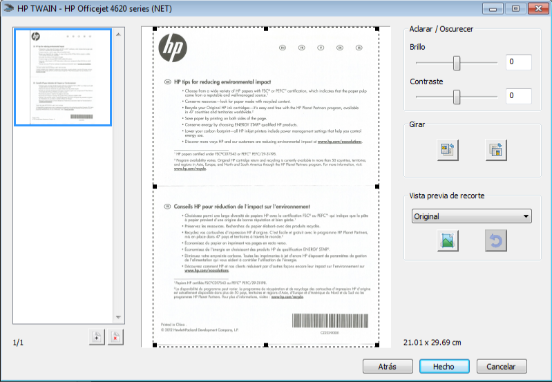Screen dimensions: 552x382
Task: Rotate the scan right using Girar
Action: (x=495, y=150)
